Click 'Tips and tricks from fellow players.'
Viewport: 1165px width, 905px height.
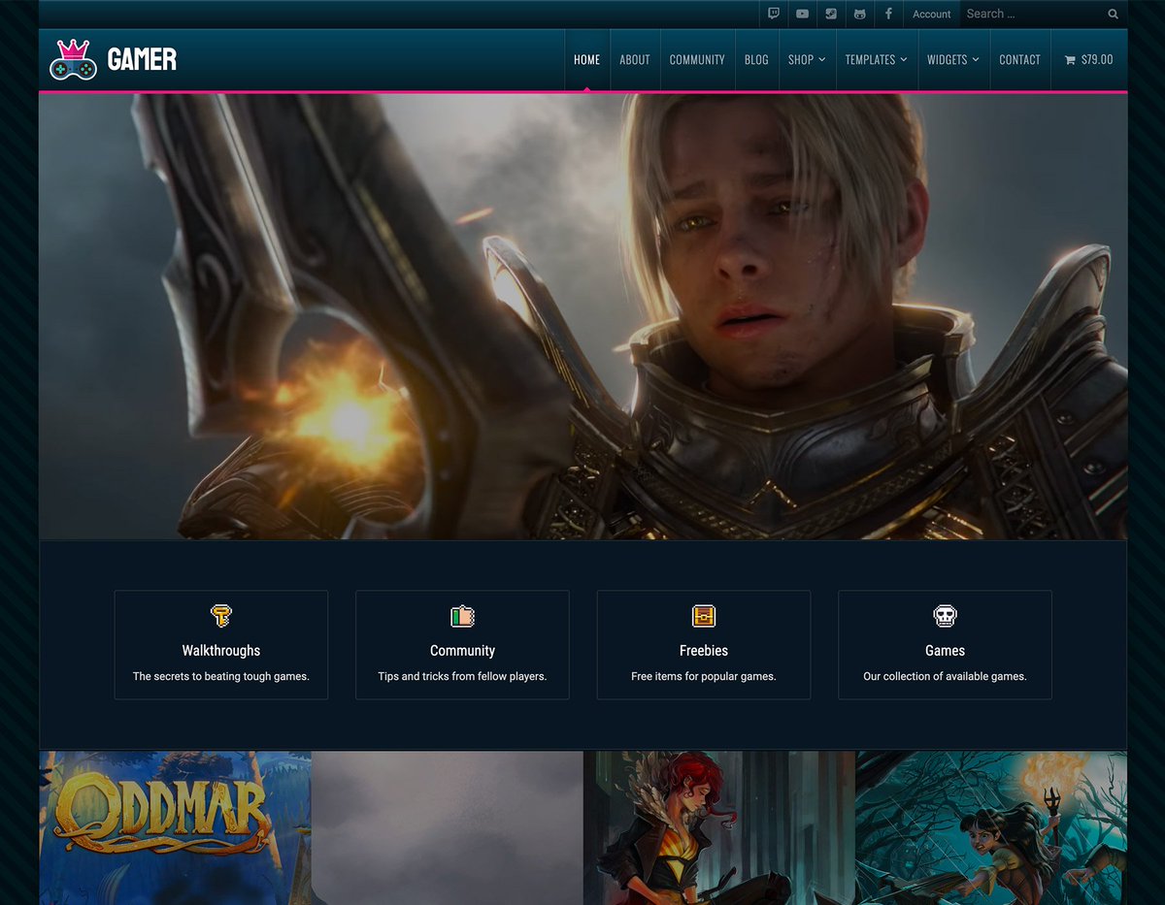click(x=462, y=676)
